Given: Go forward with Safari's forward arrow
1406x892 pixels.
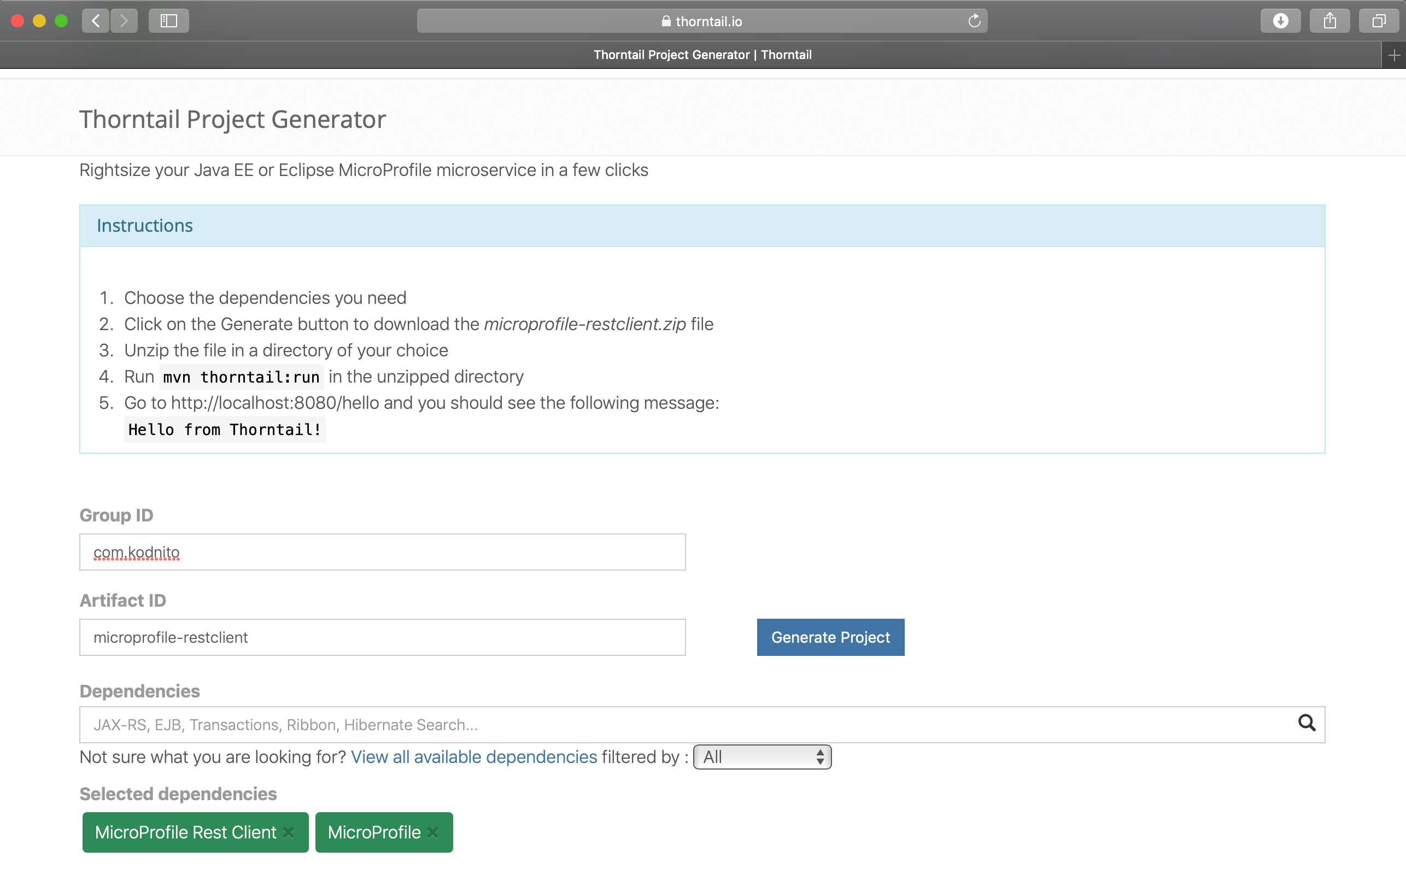Looking at the screenshot, I should [124, 21].
